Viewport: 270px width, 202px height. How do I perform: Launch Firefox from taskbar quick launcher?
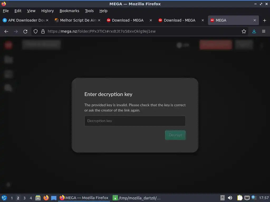click(x=46, y=198)
